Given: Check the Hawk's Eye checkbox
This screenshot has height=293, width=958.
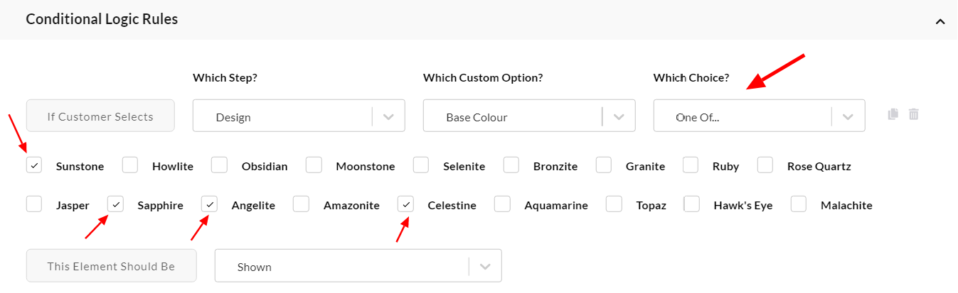Looking at the screenshot, I should [692, 204].
